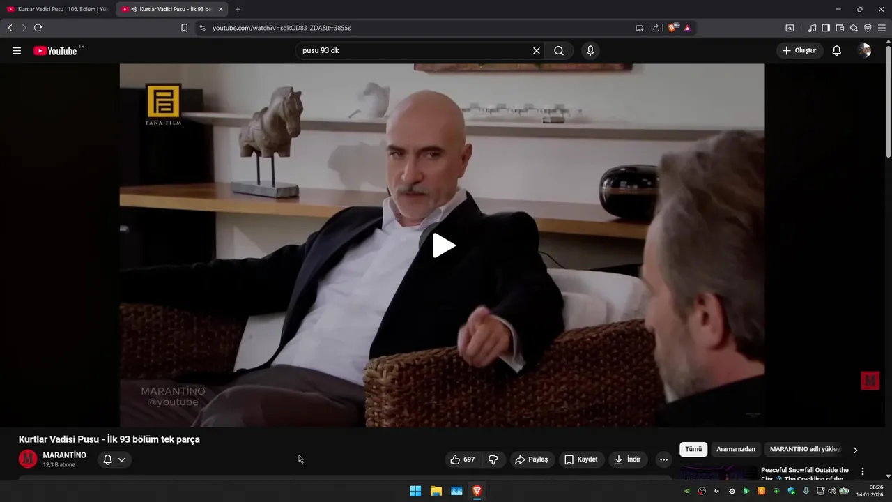Open more actions three-dot menu

(663, 459)
